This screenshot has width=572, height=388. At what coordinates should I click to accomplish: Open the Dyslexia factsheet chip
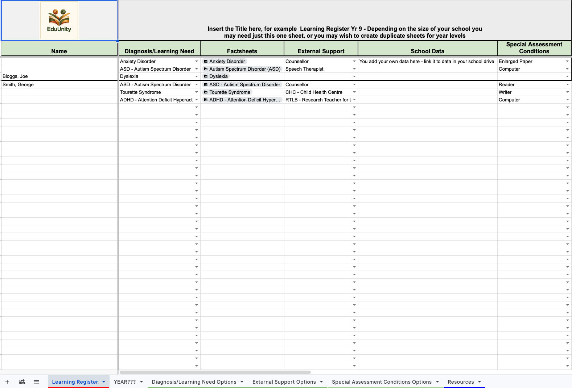pos(216,76)
